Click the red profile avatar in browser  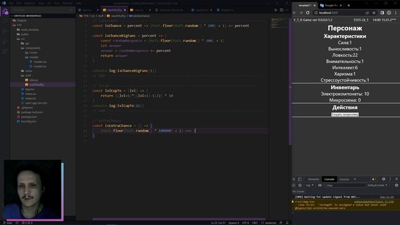(x=389, y=12)
